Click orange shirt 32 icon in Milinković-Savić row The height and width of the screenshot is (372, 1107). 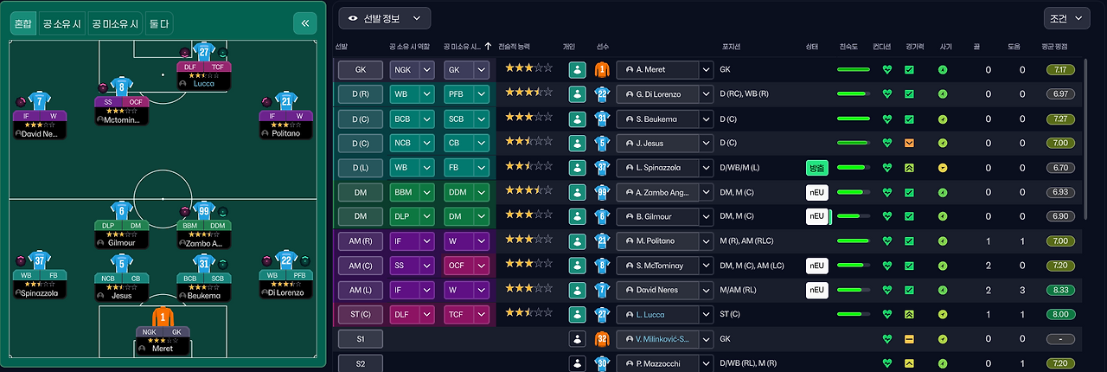pos(602,339)
